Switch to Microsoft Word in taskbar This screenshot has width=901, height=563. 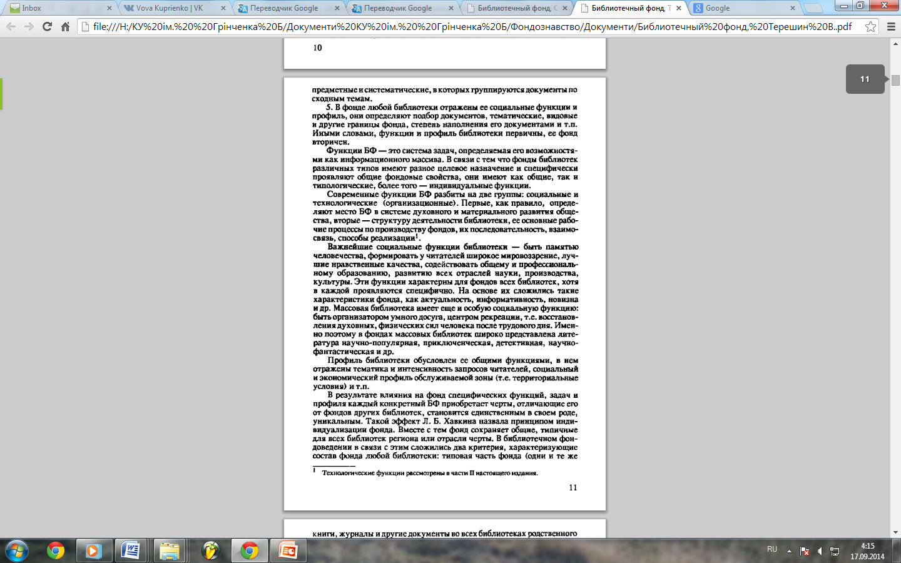[x=131, y=550]
